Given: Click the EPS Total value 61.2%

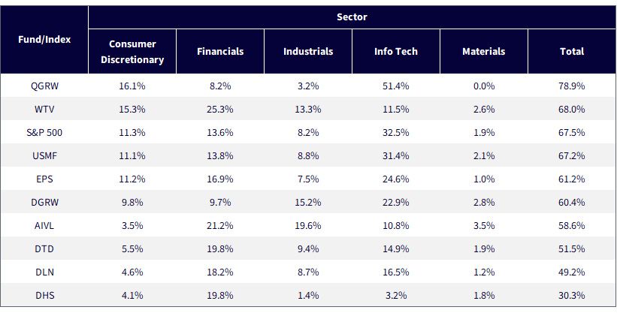Looking at the screenshot, I should [572, 179].
